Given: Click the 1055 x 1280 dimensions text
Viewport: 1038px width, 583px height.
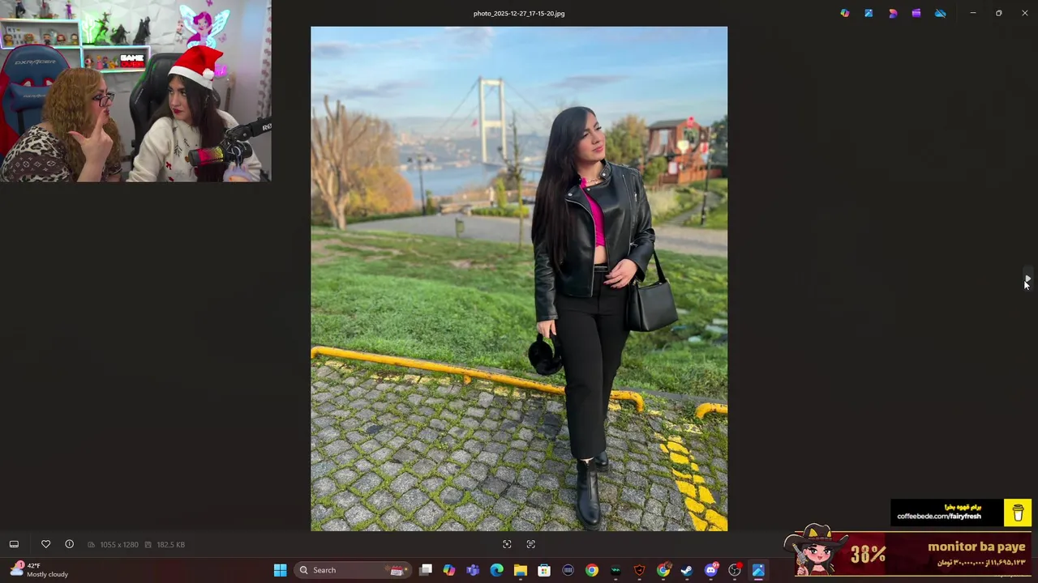Looking at the screenshot, I should (x=119, y=545).
